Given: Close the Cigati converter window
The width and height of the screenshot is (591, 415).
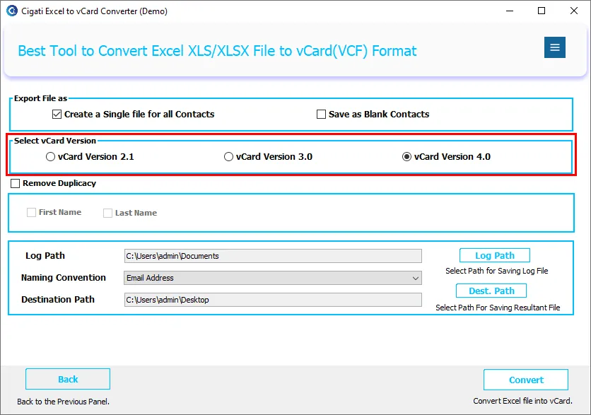Looking at the screenshot, I should (x=574, y=11).
